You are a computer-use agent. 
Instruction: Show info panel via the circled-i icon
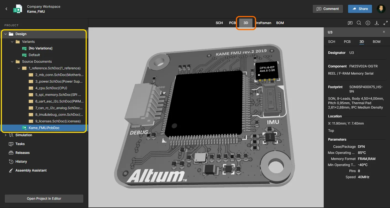(x=368, y=23)
